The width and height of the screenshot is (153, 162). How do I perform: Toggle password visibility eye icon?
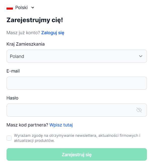pyautogui.click(x=139, y=110)
